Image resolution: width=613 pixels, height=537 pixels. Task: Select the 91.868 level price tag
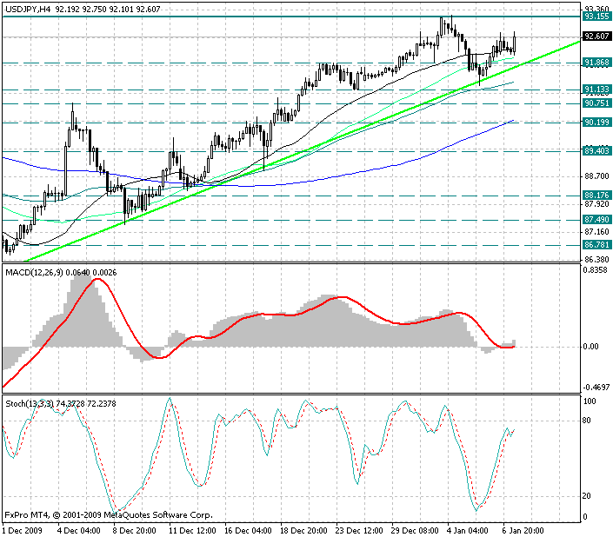click(596, 63)
